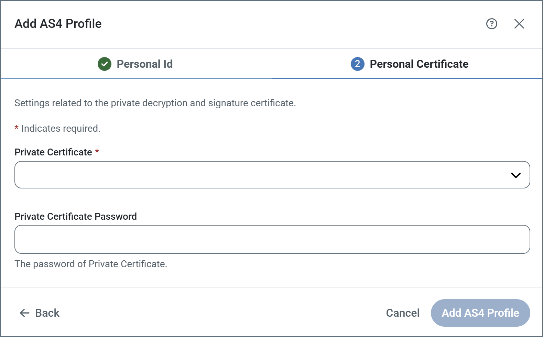Click the Indicates required note
The width and height of the screenshot is (543, 337).
(x=61, y=129)
